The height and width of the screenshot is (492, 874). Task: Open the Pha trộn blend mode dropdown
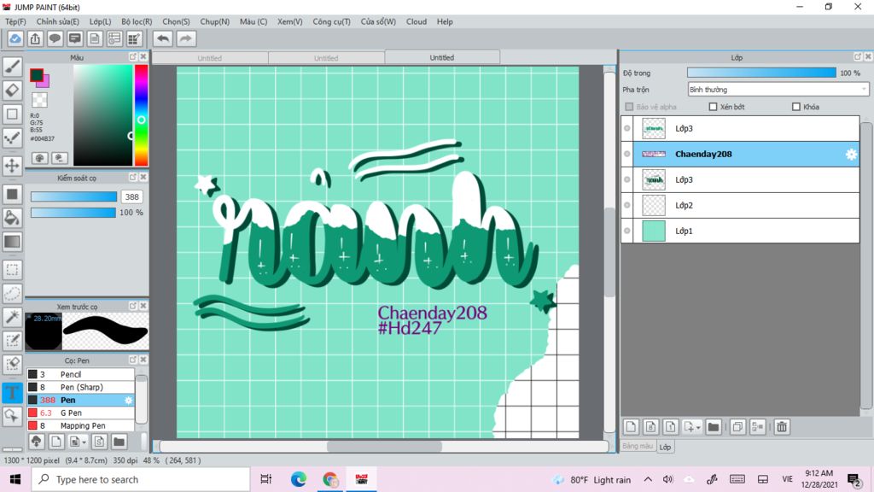778,89
